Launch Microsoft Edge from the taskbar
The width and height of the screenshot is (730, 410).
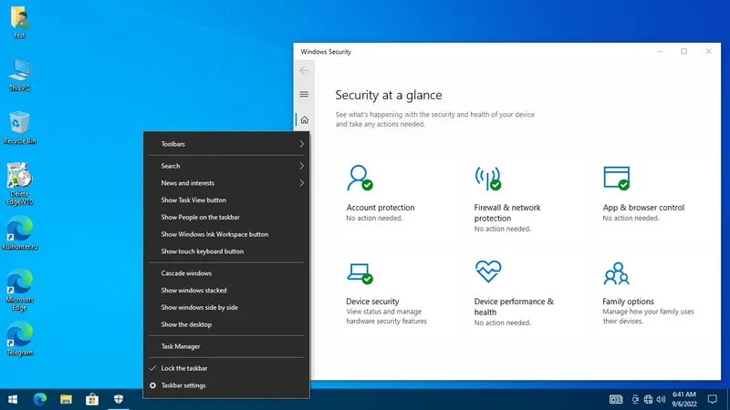coord(40,399)
